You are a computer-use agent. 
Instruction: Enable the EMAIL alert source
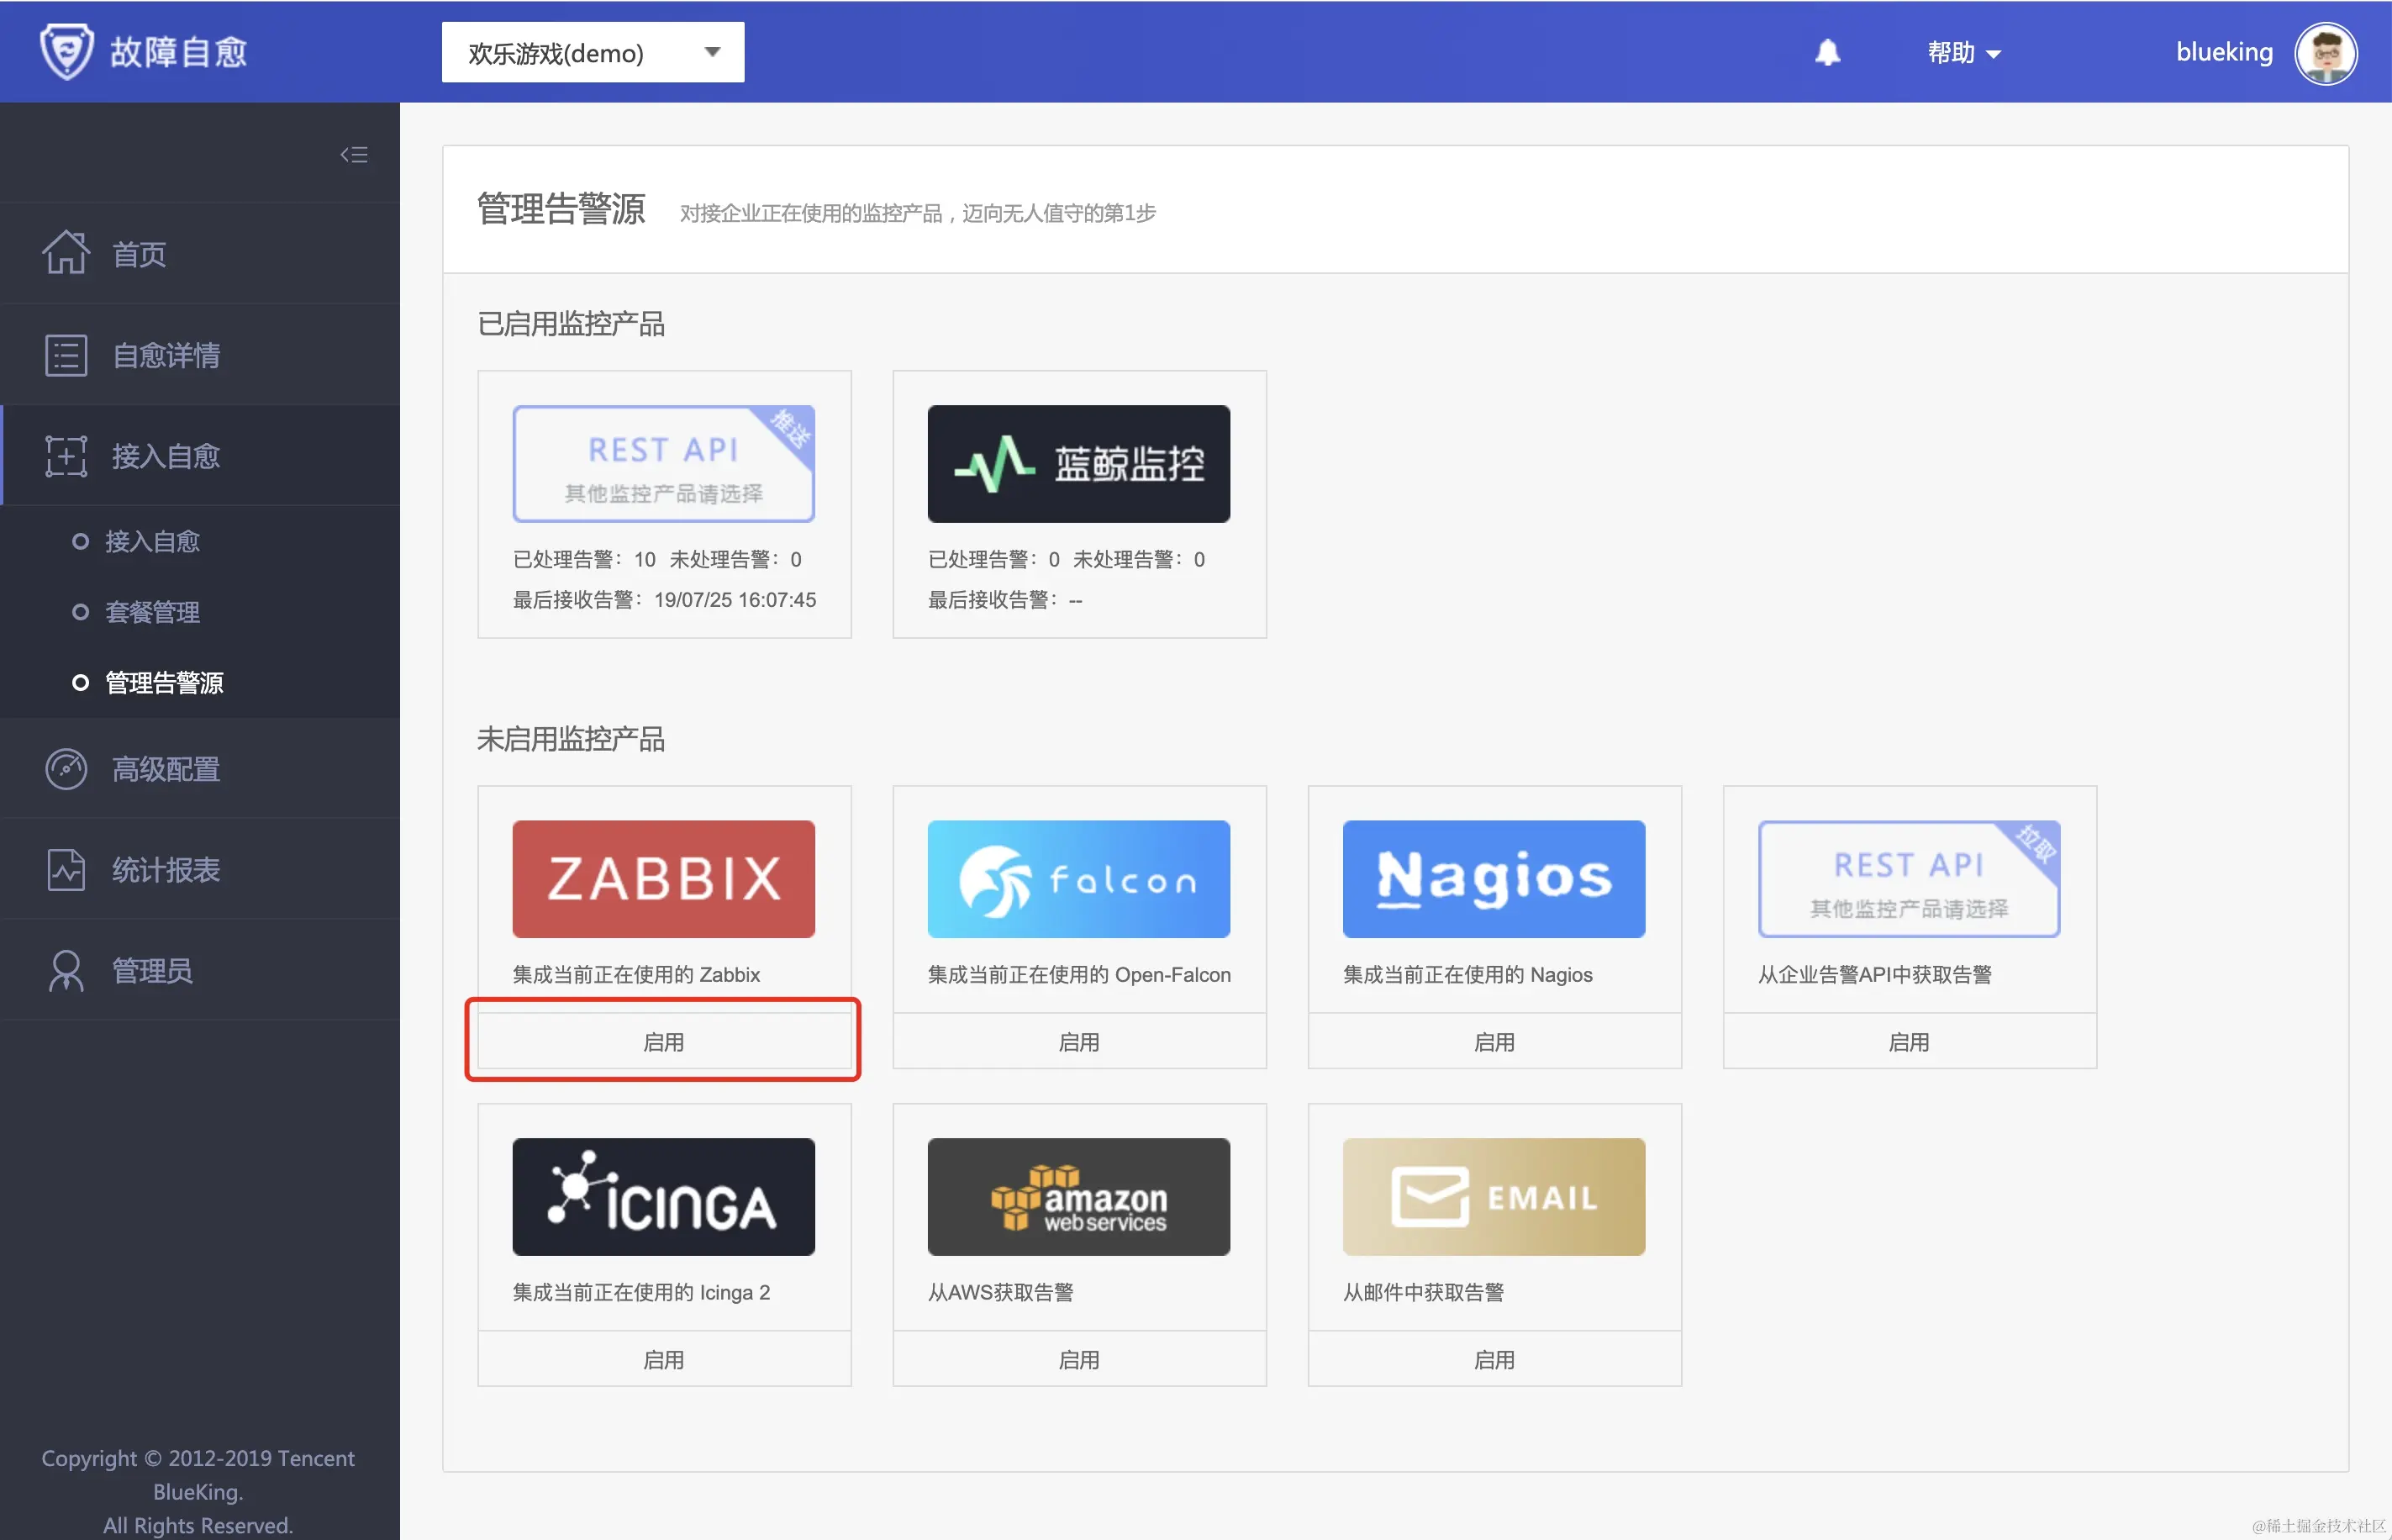coord(1494,1359)
